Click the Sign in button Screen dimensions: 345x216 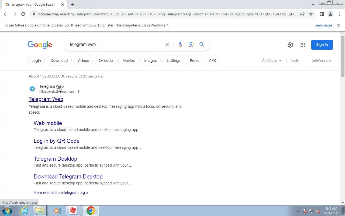click(322, 45)
